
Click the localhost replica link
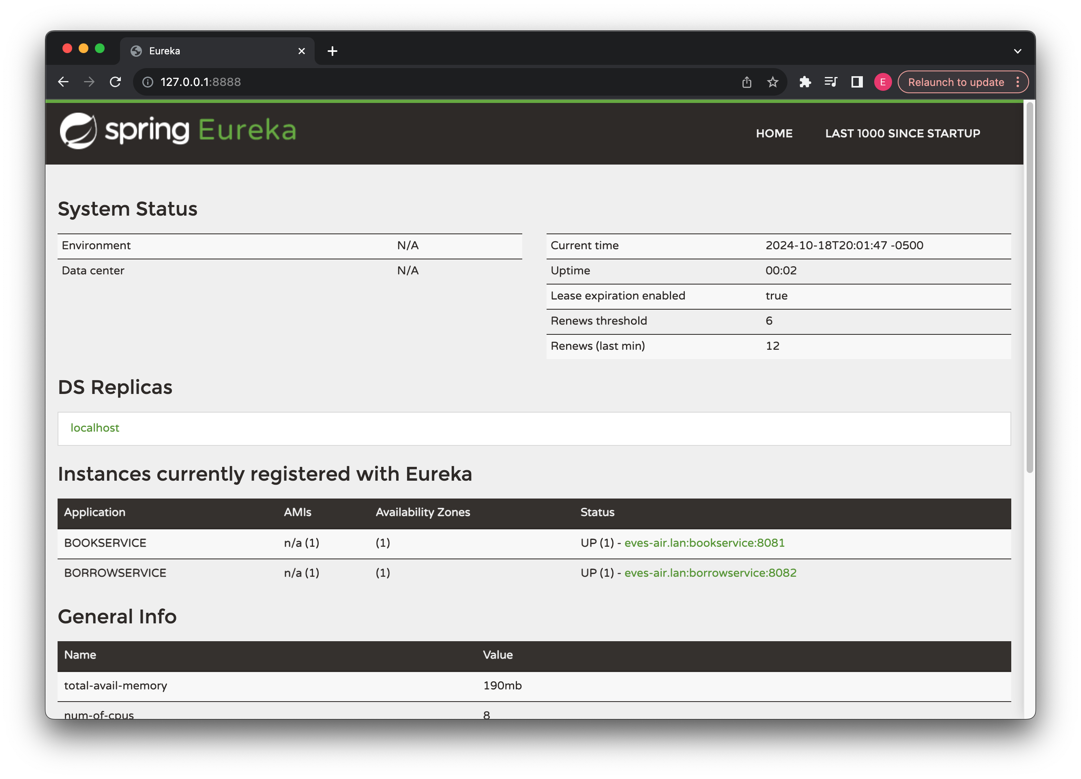(95, 428)
